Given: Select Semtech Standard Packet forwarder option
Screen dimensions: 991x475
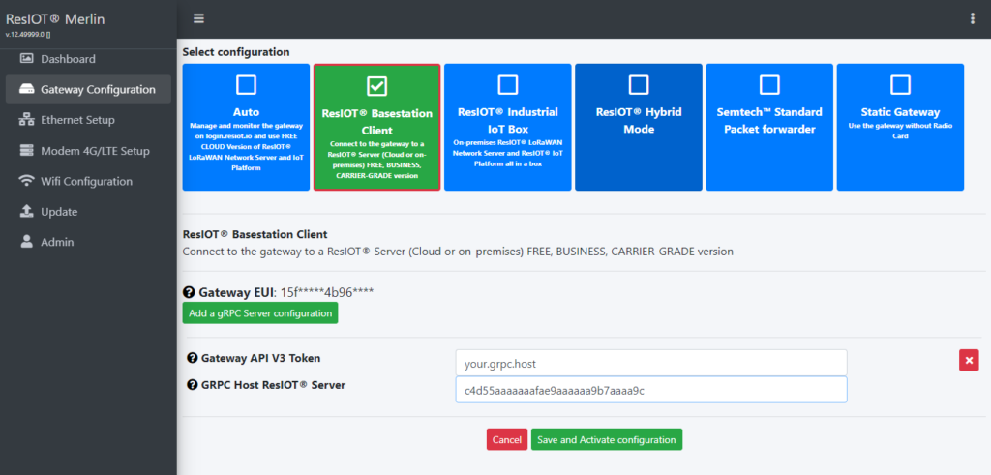Looking at the screenshot, I should (x=769, y=84).
